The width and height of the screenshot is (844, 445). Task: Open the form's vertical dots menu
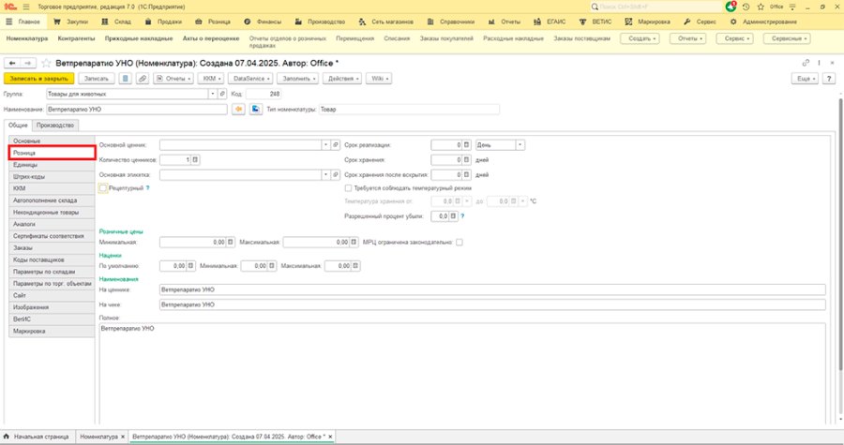pos(820,64)
